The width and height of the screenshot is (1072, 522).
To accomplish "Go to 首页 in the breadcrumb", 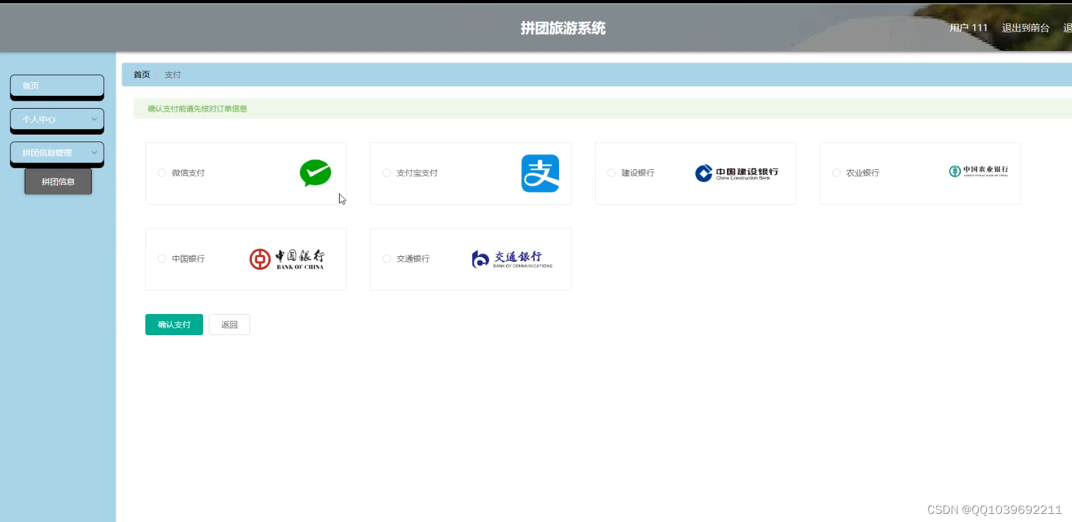I will 141,75.
